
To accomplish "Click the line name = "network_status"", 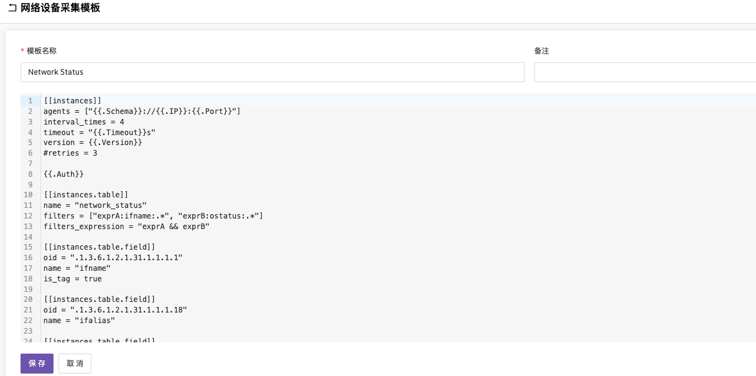I will 95,205.
